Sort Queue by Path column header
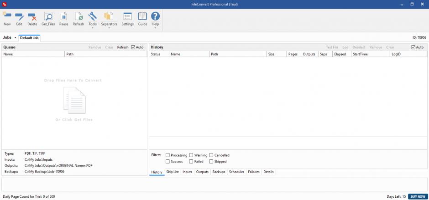 point(106,54)
